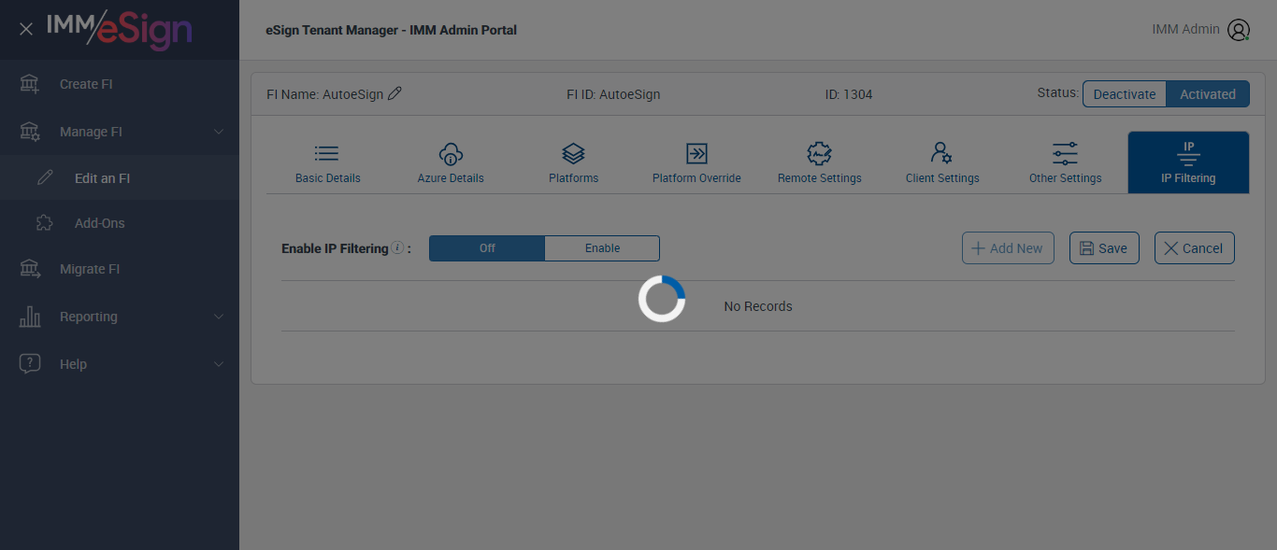Screen dimensions: 1277x550
Task: Click the Other Settings sliders icon
Action: point(1065,153)
